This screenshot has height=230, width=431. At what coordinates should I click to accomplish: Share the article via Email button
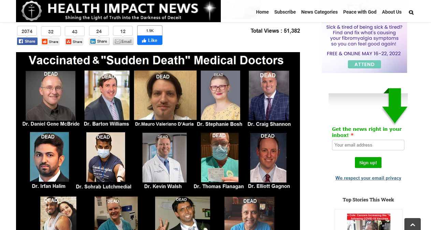[x=123, y=41]
